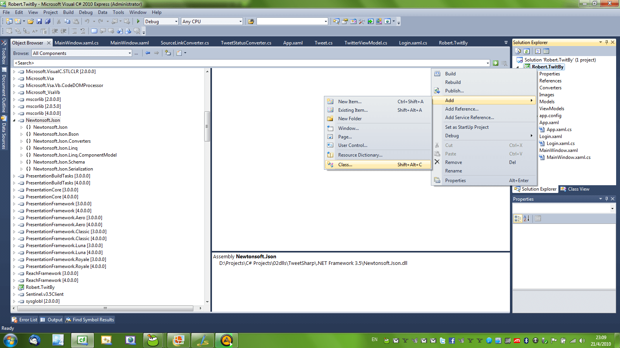Toggle auto-hide pin on Solution Explorer
The width and height of the screenshot is (620, 348).
(x=606, y=42)
